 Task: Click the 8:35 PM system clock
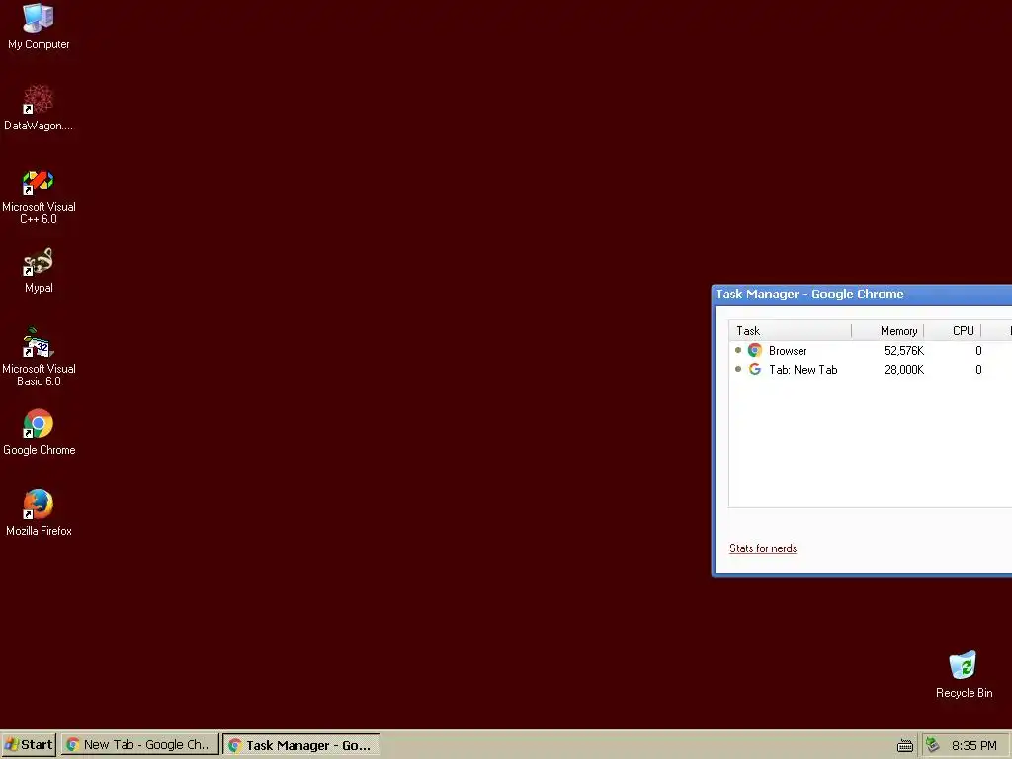973,745
